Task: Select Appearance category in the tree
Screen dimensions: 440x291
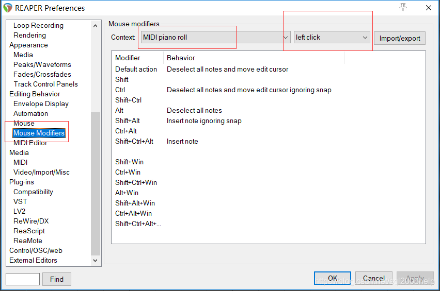Action: (28, 45)
